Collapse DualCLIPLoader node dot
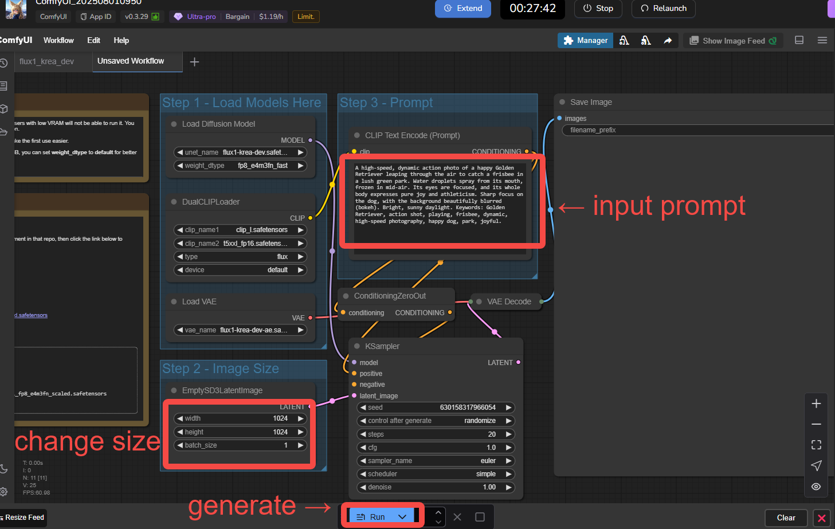Viewport: 835px width, 529px height. (174, 202)
